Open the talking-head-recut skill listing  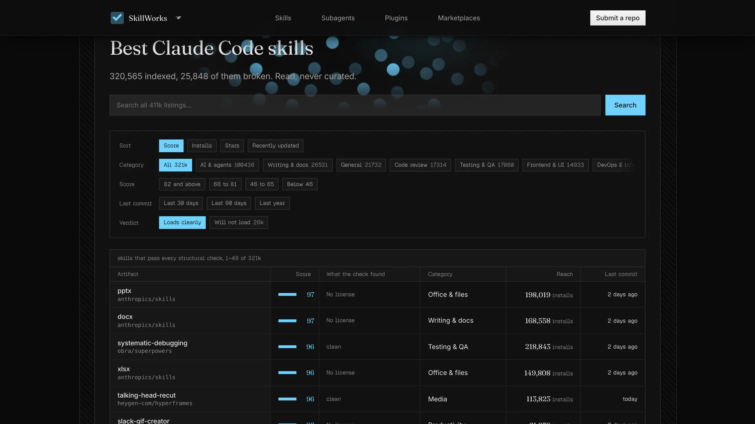pos(146,395)
